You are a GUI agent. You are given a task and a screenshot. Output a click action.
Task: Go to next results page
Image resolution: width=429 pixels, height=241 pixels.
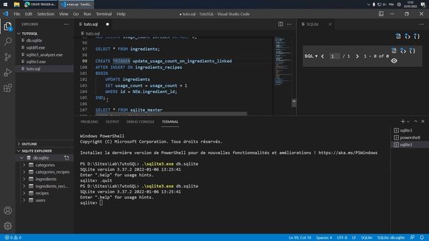(357, 56)
